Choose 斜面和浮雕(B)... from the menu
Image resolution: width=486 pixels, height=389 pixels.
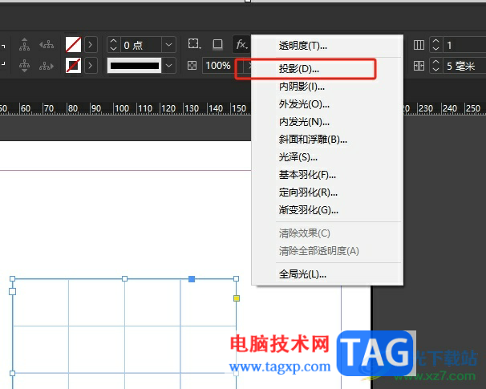327,140
